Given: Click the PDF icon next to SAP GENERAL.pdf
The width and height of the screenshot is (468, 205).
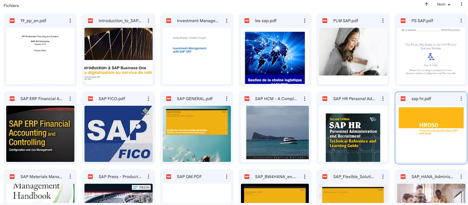Looking at the screenshot, I should click(x=169, y=99).
